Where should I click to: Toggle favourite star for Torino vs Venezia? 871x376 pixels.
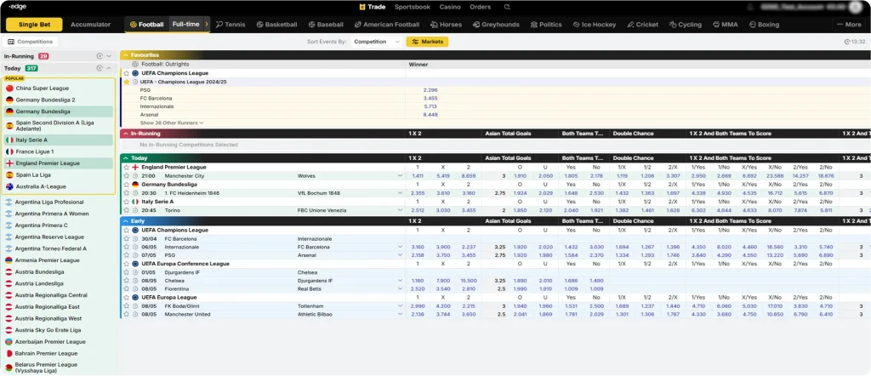coord(127,210)
